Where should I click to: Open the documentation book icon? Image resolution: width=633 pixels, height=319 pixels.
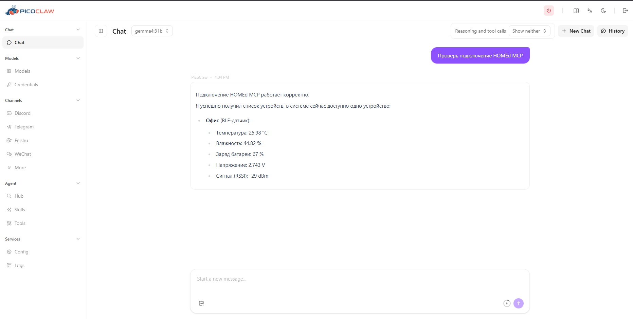[576, 11]
